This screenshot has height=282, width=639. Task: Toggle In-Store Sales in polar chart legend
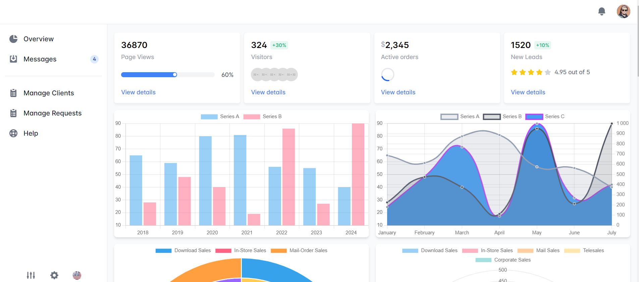(487, 250)
